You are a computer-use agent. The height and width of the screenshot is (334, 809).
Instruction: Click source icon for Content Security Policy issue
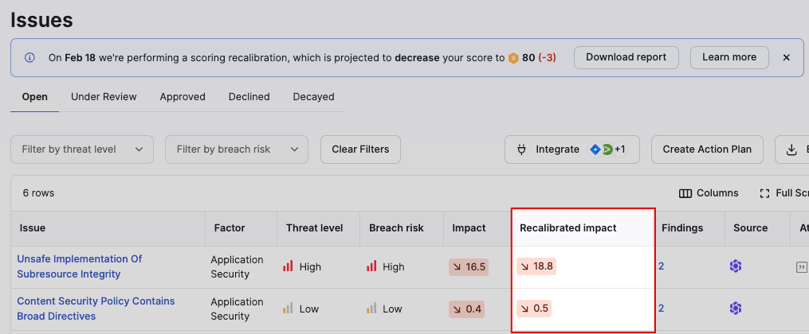[736, 309]
